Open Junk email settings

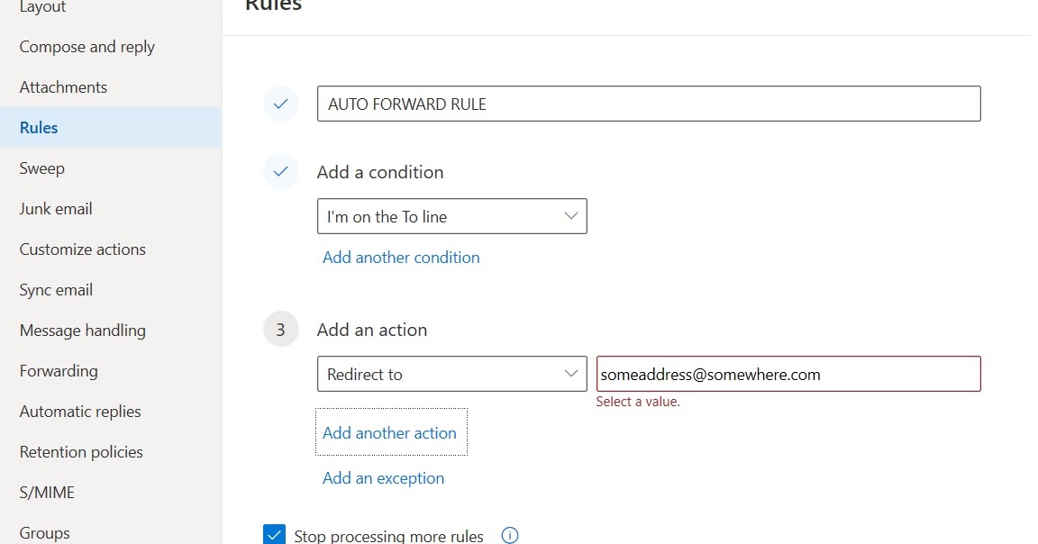pyautogui.click(x=55, y=208)
